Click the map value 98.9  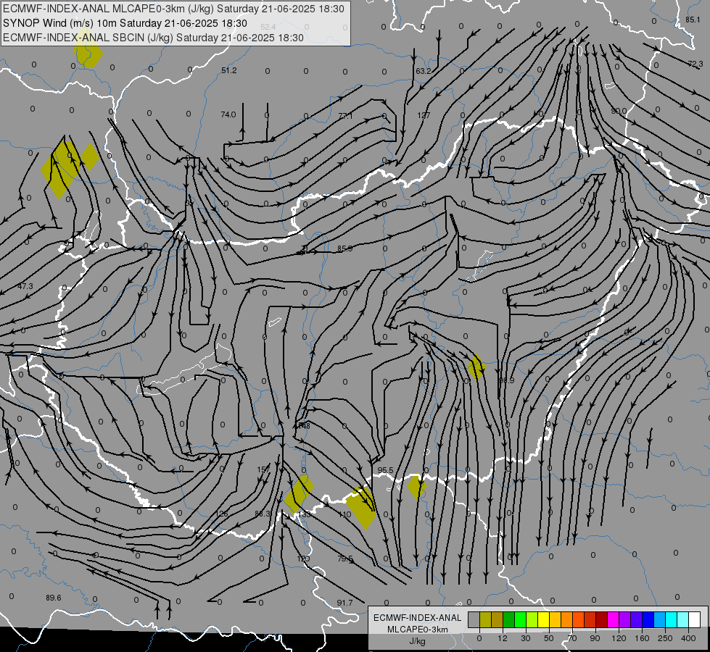(507, 380)
